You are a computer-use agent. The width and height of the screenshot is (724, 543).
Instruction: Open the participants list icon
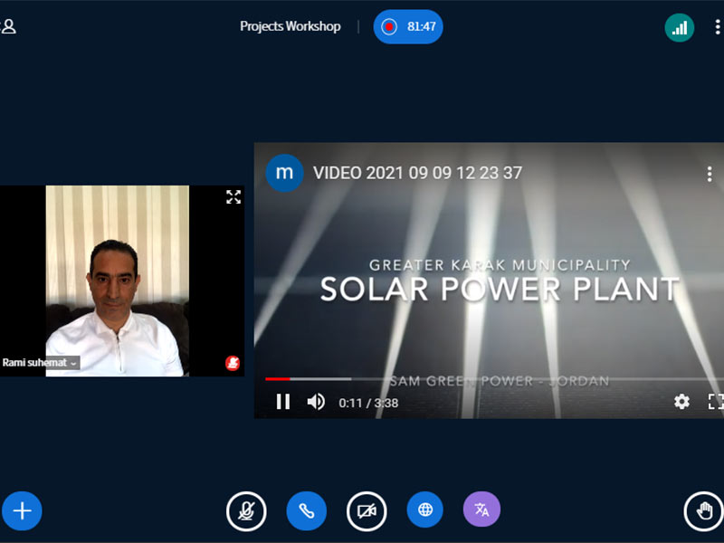pos(8,26)
